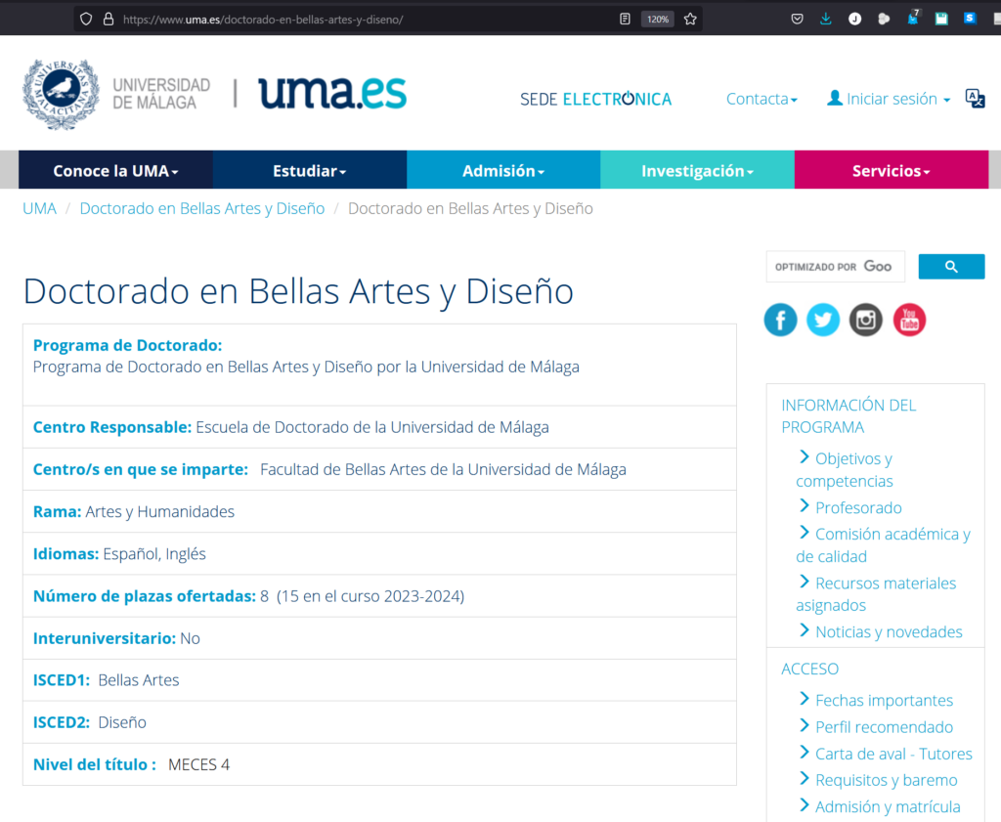The image size is (1001, 822).
Task: Click the translate language icon
Action: [x=975, y=98]
